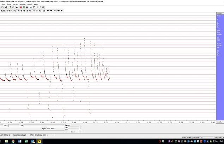Select the F2 time scale button
This screenshot has width=224, height=144.
pyautogui.click(x=2, y=11)
